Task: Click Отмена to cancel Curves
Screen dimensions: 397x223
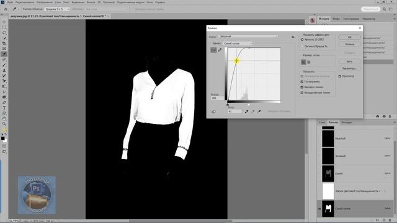Action: [x=349, y=44]
